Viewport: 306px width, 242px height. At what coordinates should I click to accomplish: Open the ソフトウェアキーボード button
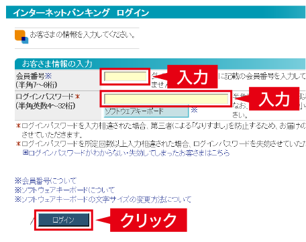[146, 111]
